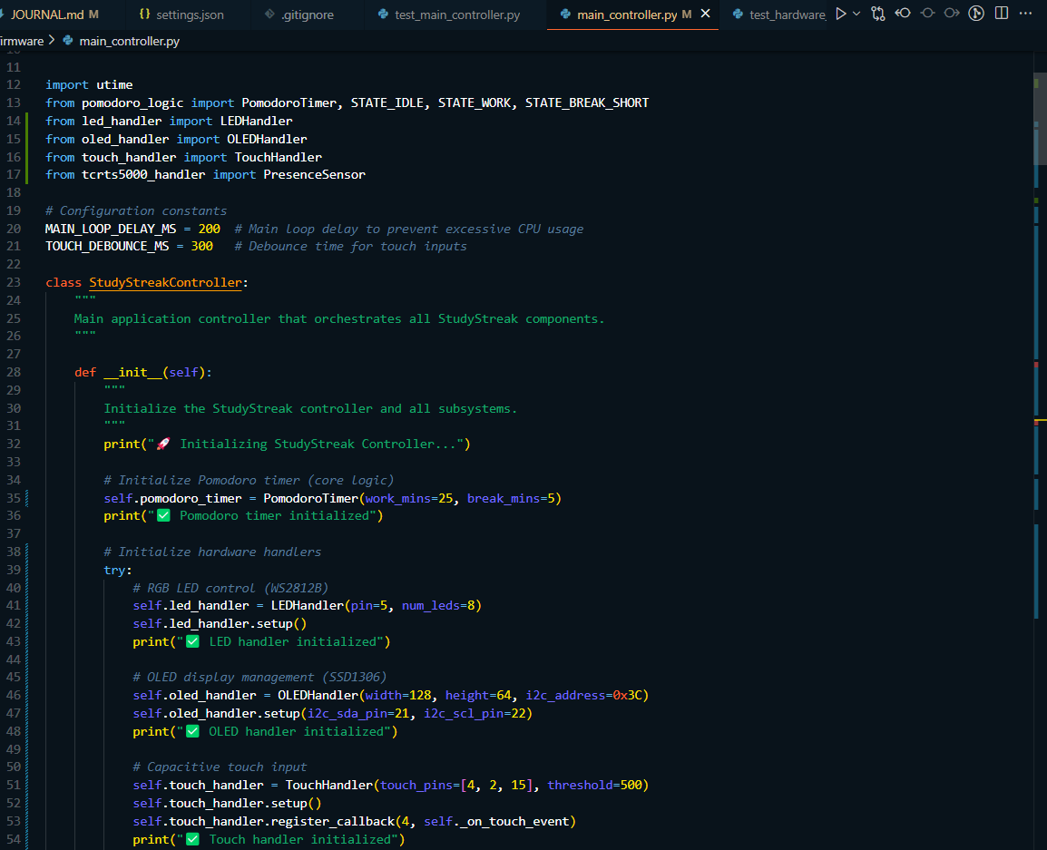Open next revision GitLens arrow icon
Screen dimensions: 1047x850
click(952, 14)
